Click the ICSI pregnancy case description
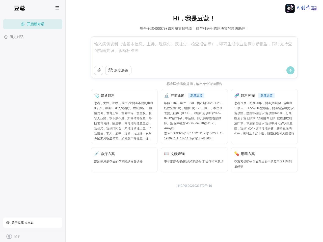 [194, 121]
